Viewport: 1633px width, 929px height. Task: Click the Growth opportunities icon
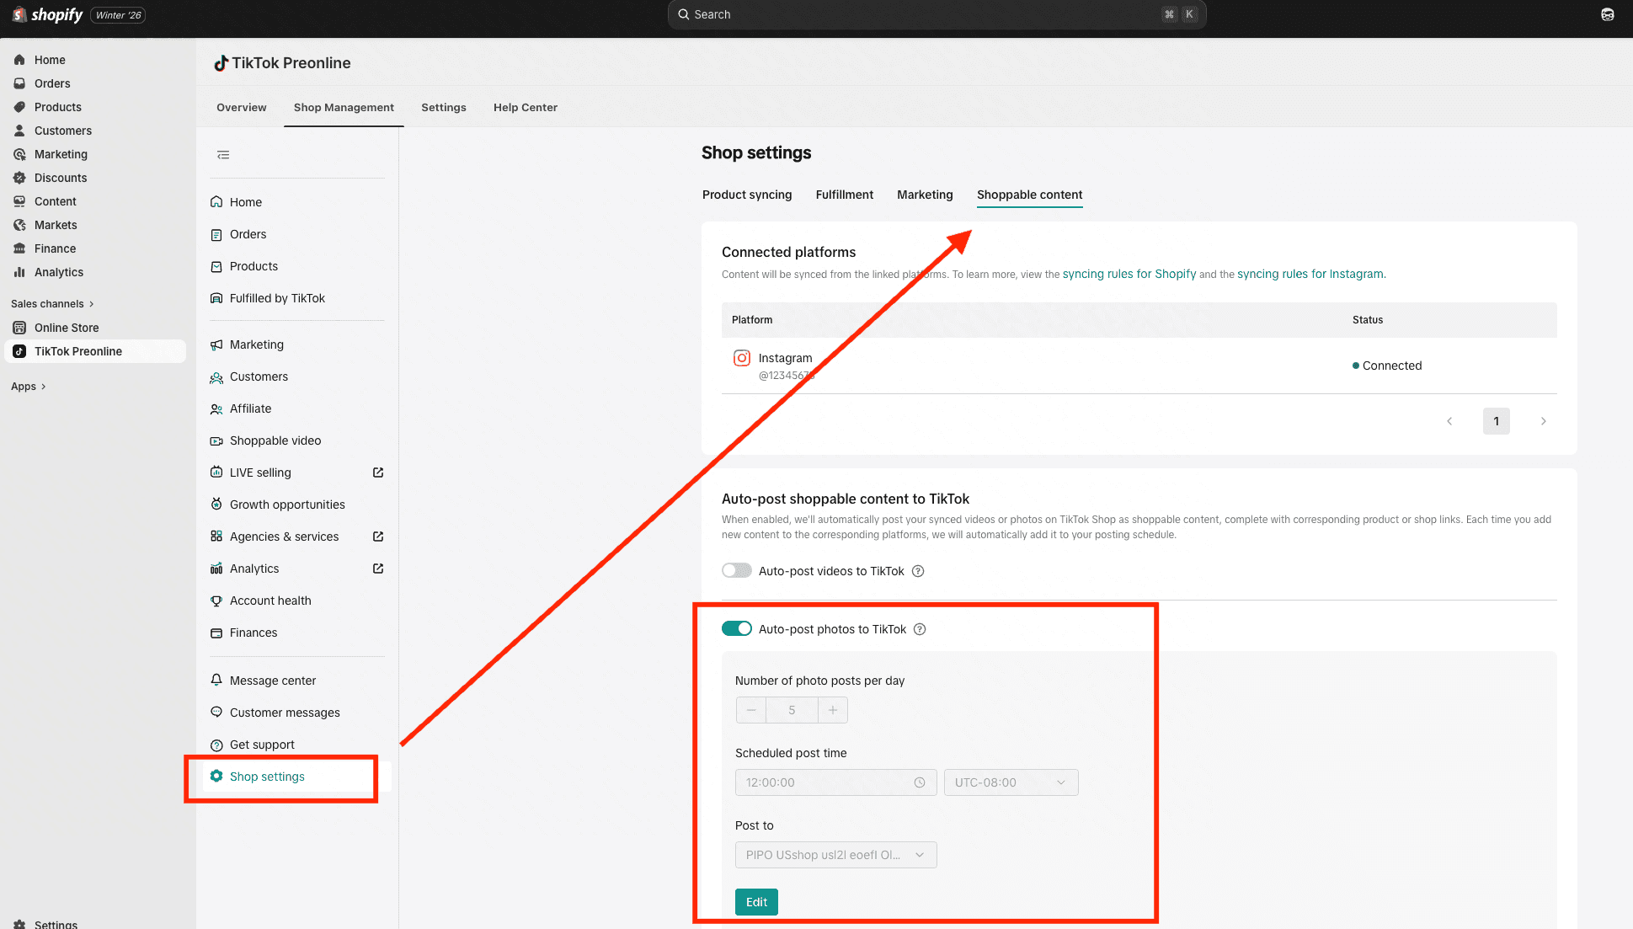click(216, 505)
